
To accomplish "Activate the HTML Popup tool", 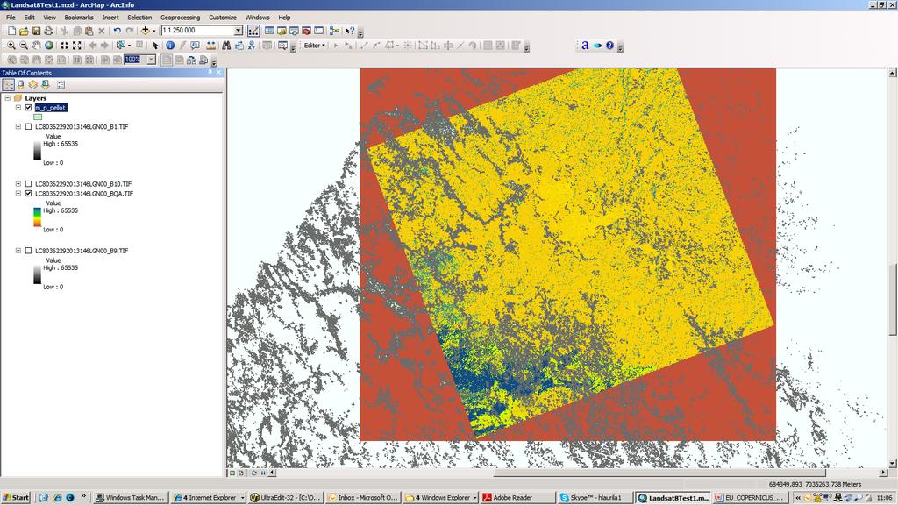I will pyautogui.click(x=196, y=46).
